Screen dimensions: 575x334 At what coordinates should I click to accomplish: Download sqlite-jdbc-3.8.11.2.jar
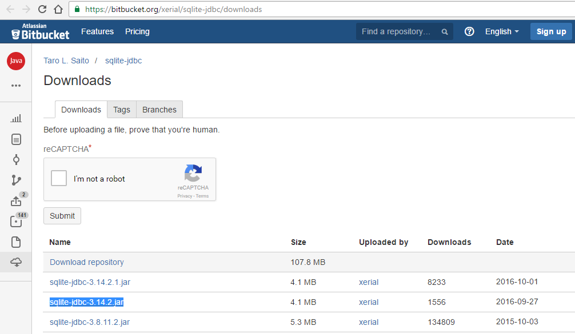click(x=90, y=322)
